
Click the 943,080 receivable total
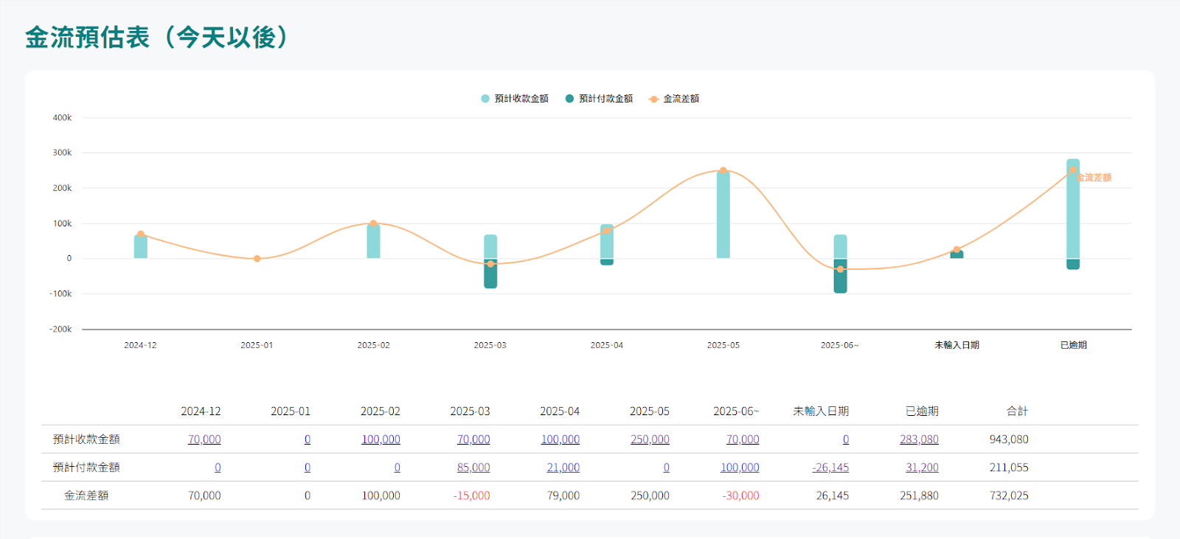click(1009, 439)
